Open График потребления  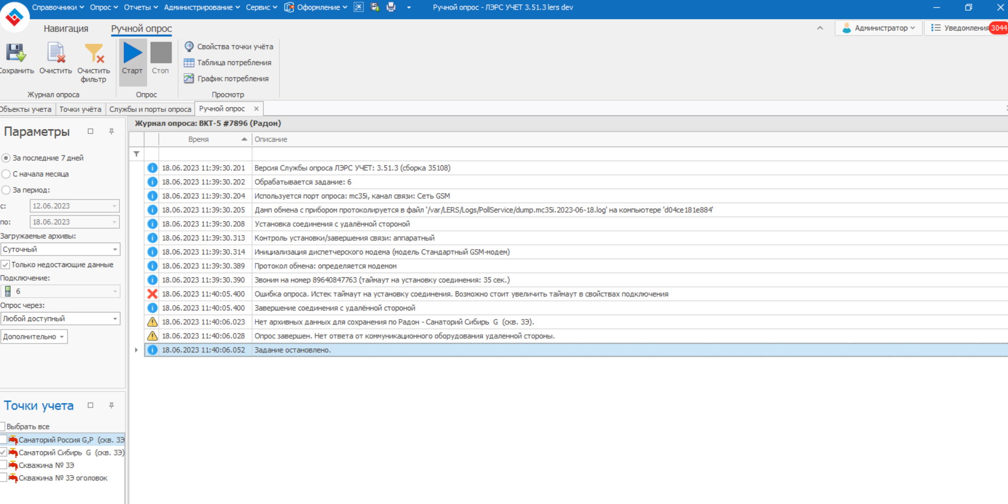227,78
